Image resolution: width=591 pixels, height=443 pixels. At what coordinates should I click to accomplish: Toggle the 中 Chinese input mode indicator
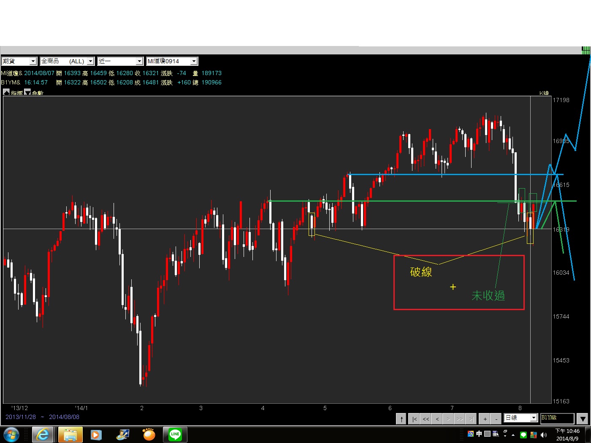479,434
